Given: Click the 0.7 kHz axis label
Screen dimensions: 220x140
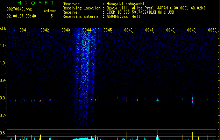Looking at the screenshot, I should (x=3, y=115).
